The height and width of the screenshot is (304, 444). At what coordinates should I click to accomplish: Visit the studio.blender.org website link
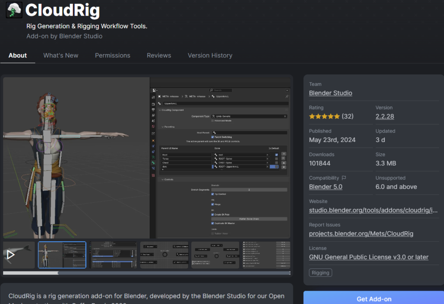tap(373, 210)
